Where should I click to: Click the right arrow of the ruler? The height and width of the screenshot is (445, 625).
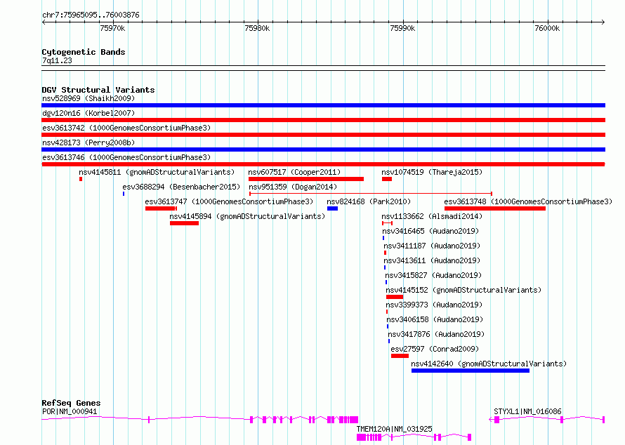tap(603, 22)
